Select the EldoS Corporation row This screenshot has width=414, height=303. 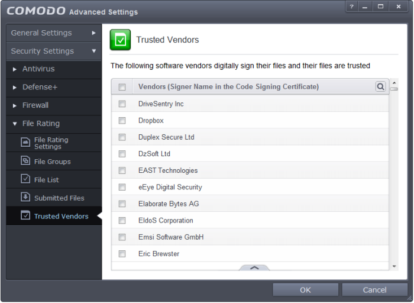click(250, 220)
